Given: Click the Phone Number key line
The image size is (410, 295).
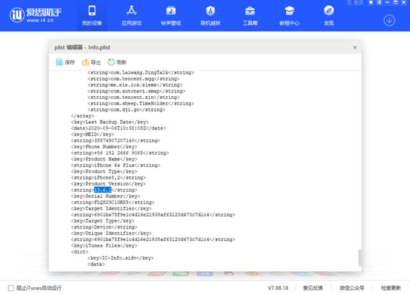Looking at the screenshot, I should [x=104, y=147].
